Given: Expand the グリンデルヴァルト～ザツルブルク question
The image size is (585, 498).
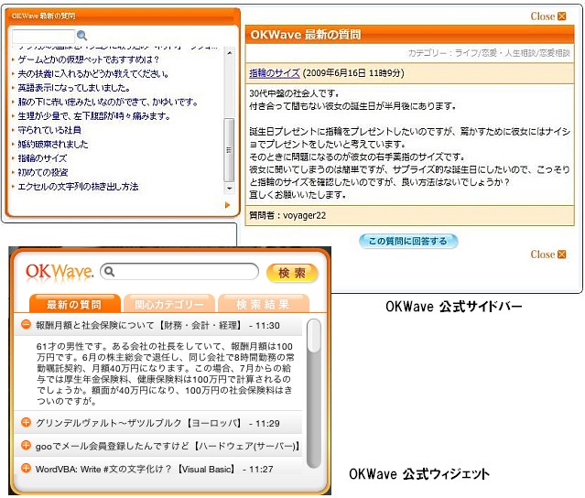Looking at the screenshot, I should 26,422.
